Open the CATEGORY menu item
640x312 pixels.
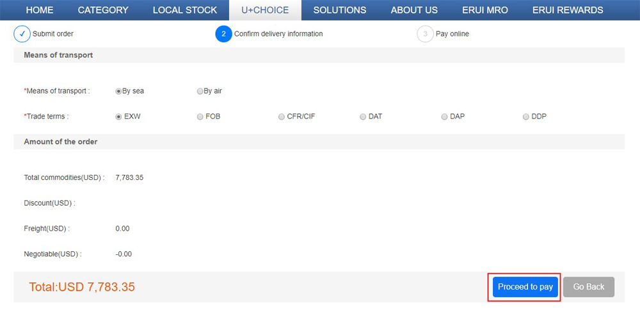103,10
